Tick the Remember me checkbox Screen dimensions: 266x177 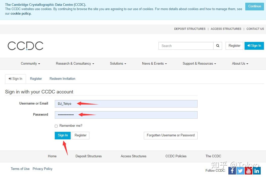(56, 126)
